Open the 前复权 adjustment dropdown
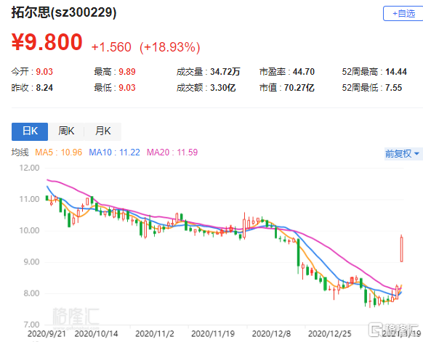Viewport: 423px width, 342px height. coord(403,154)
